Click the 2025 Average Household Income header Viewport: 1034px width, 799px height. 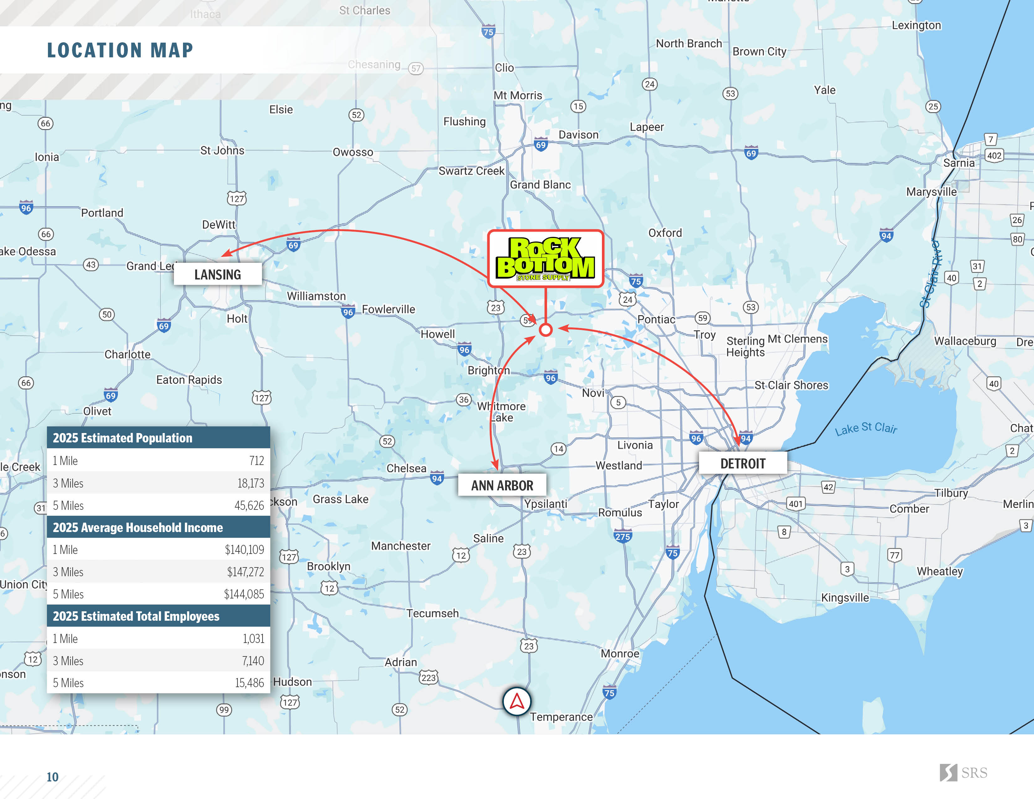click(159, 527)
